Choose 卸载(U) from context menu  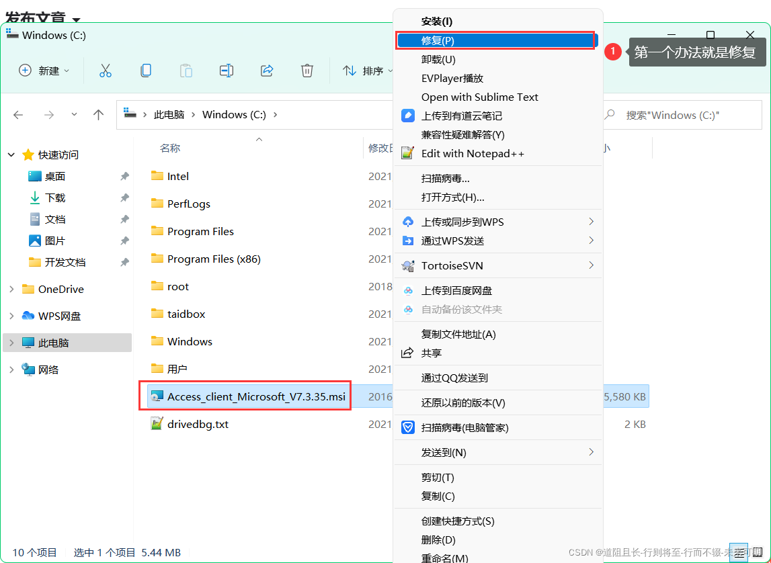(x=498, y=59)
